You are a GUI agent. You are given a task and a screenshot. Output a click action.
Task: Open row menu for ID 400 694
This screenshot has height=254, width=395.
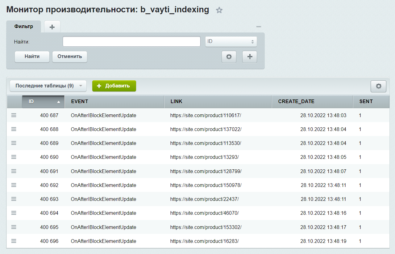(x=14, y=213)
